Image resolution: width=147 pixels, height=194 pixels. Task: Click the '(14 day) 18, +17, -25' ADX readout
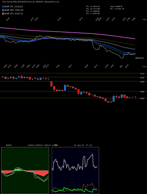[x=83, y=145]
